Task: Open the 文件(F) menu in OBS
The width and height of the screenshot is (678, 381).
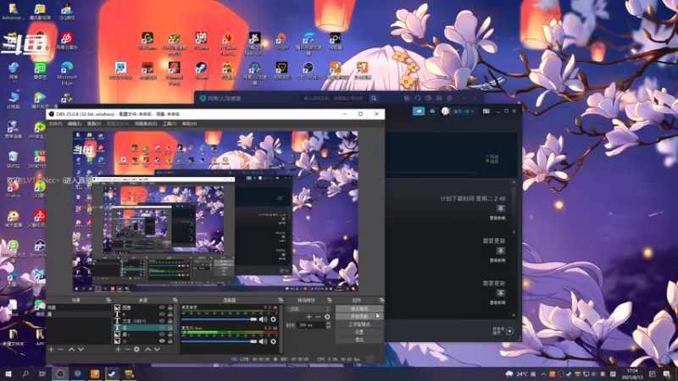Action: point(55,124)
